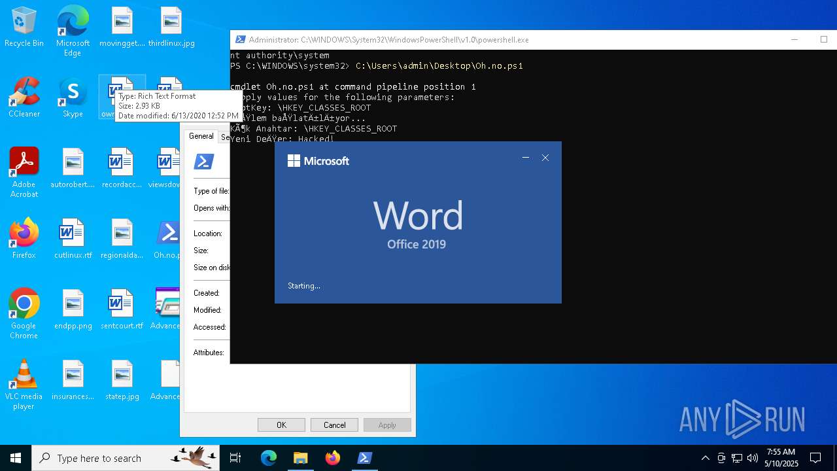Select statep.jpg on the desktop
This screenshot has height=471, width=837.
tap(122, 381)
